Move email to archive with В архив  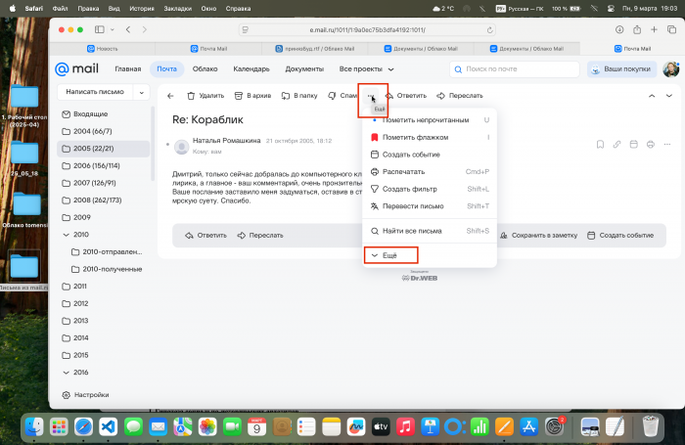252,96
